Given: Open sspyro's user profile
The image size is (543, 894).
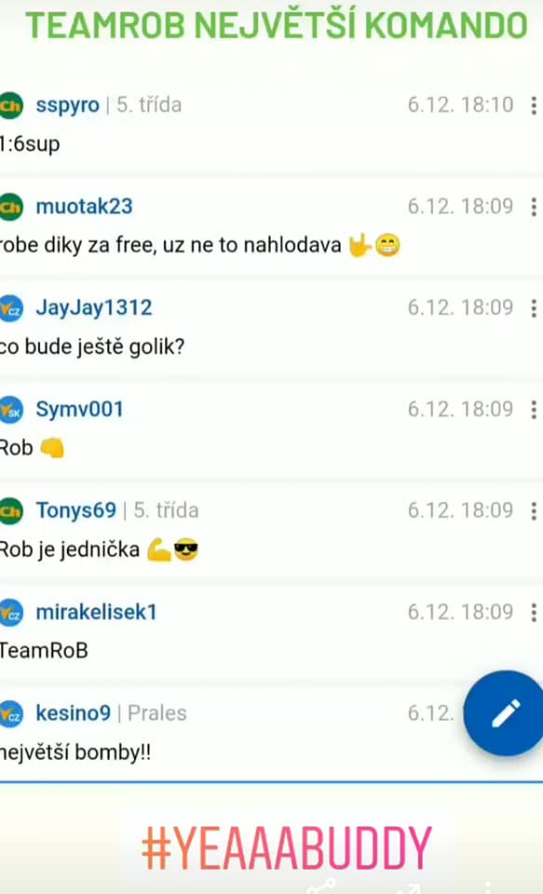Looking at the screenshot, I should tap(67, 105).
